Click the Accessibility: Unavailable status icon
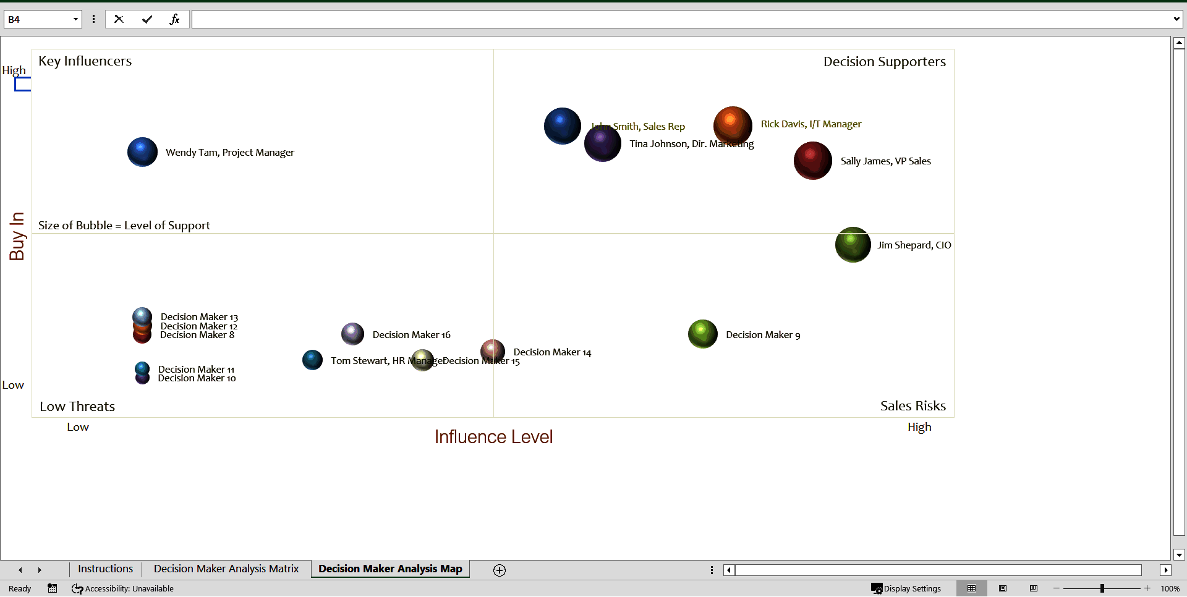Image resolution: width=1187 pixels, height=597 pixels. 122,588
